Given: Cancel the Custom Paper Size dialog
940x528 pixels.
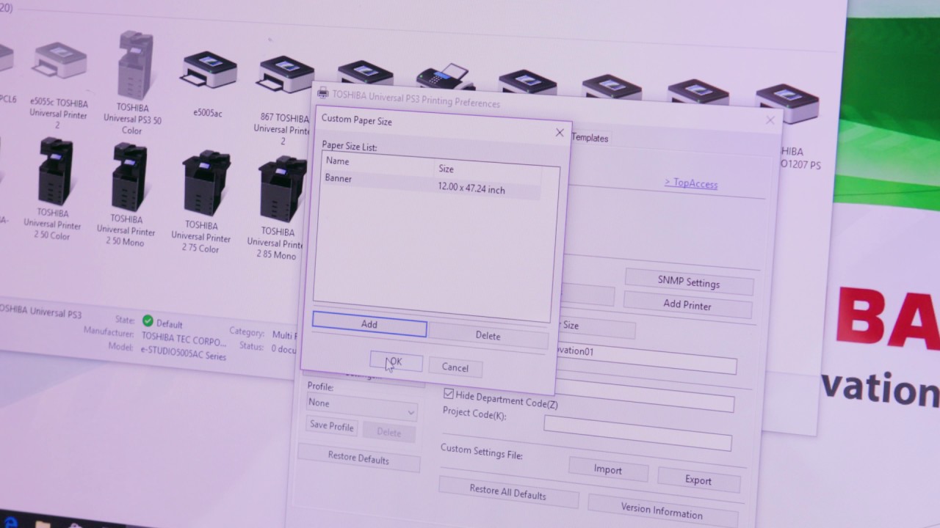Looking at the screenshot, I should (x=455, y=367).
